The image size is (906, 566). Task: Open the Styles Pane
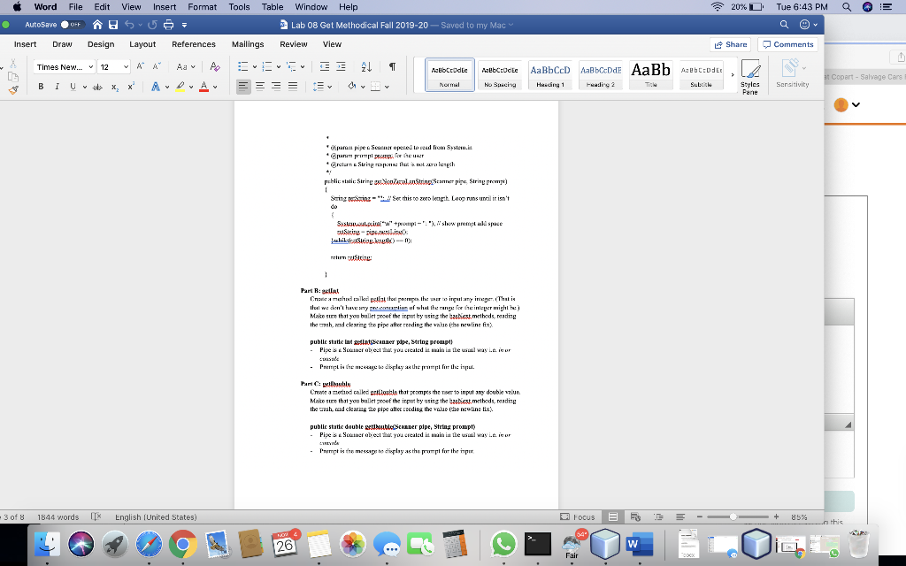pos(750,77)
